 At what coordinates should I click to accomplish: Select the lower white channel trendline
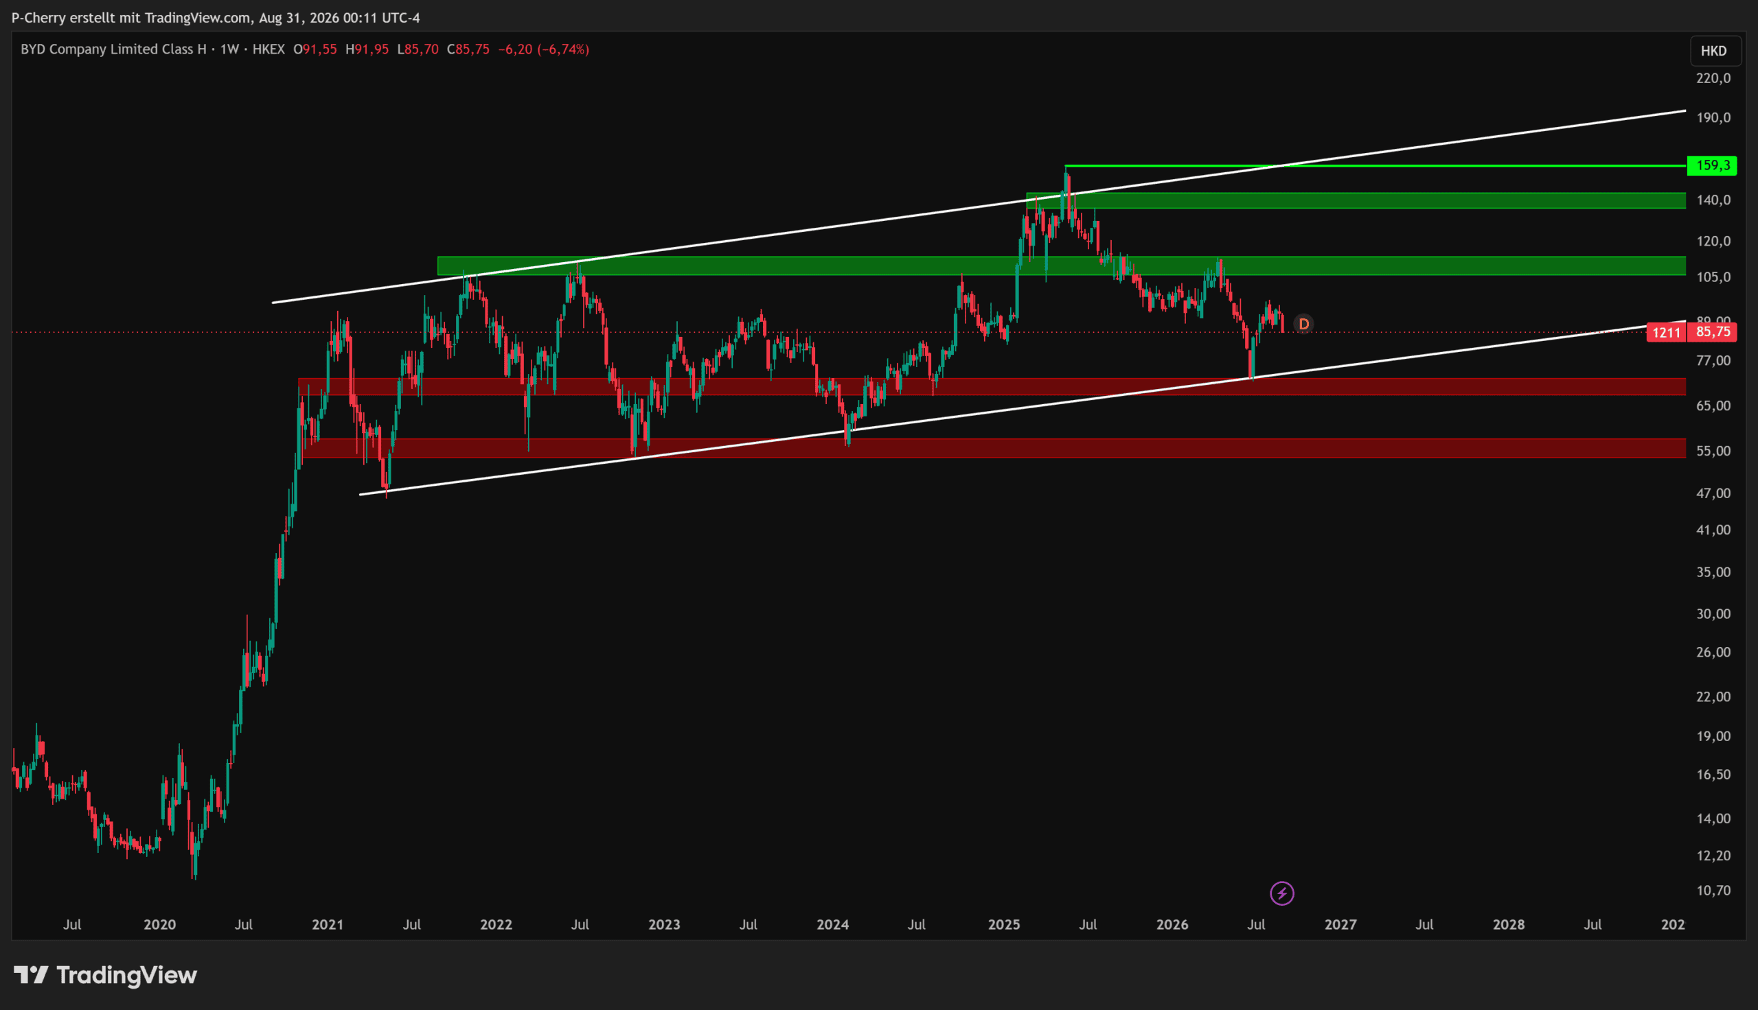[x=1023, y=408]
